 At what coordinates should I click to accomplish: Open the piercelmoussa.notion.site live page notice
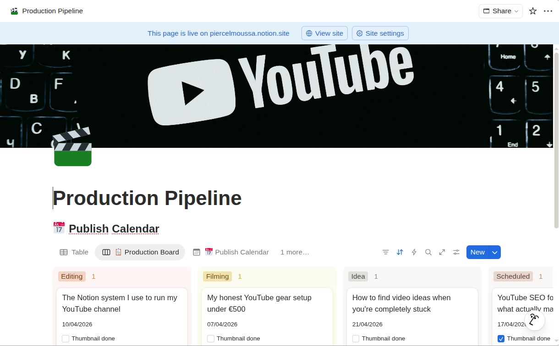click(218, 33)
